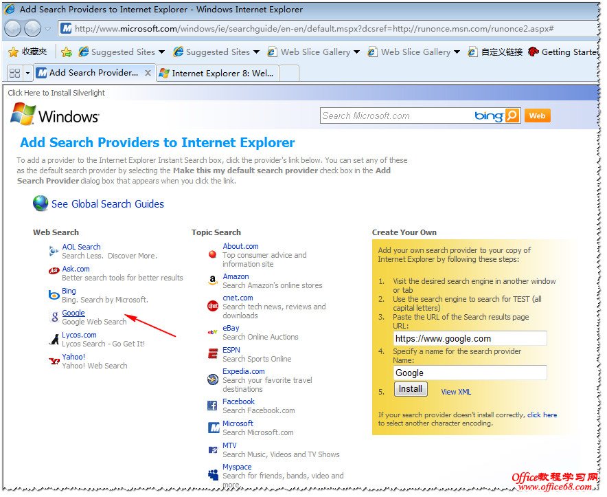Close the Add Search Provider tab
Screen dimensions: 607x497
tap(148, 72)
